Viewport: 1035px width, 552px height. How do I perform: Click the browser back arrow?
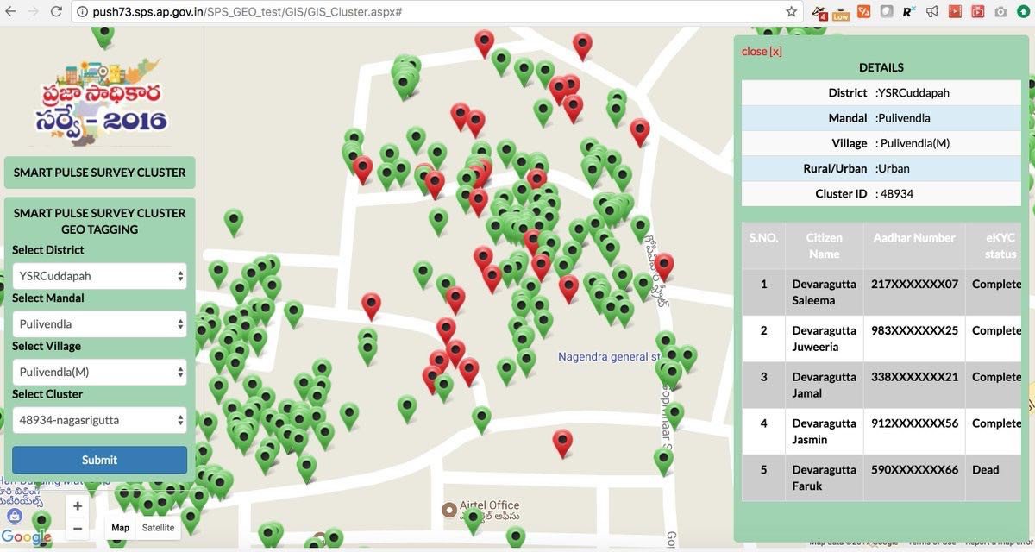coord(10,12)
